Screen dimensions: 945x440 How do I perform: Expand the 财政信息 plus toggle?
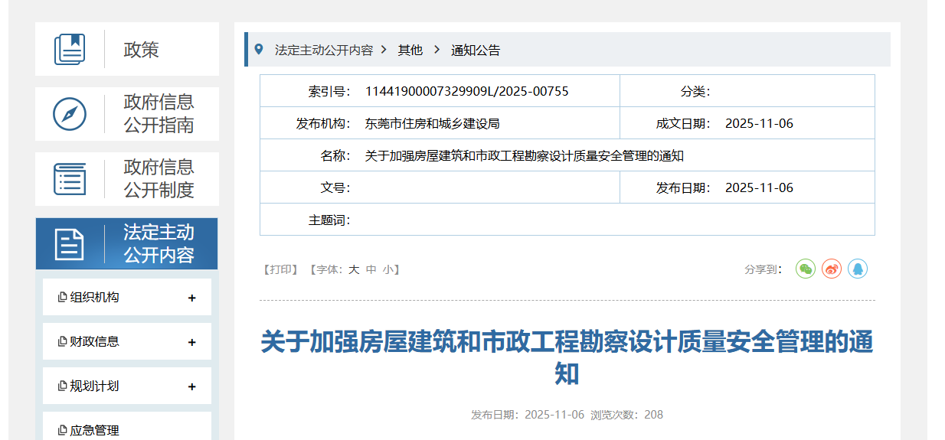tap(191, 342)
